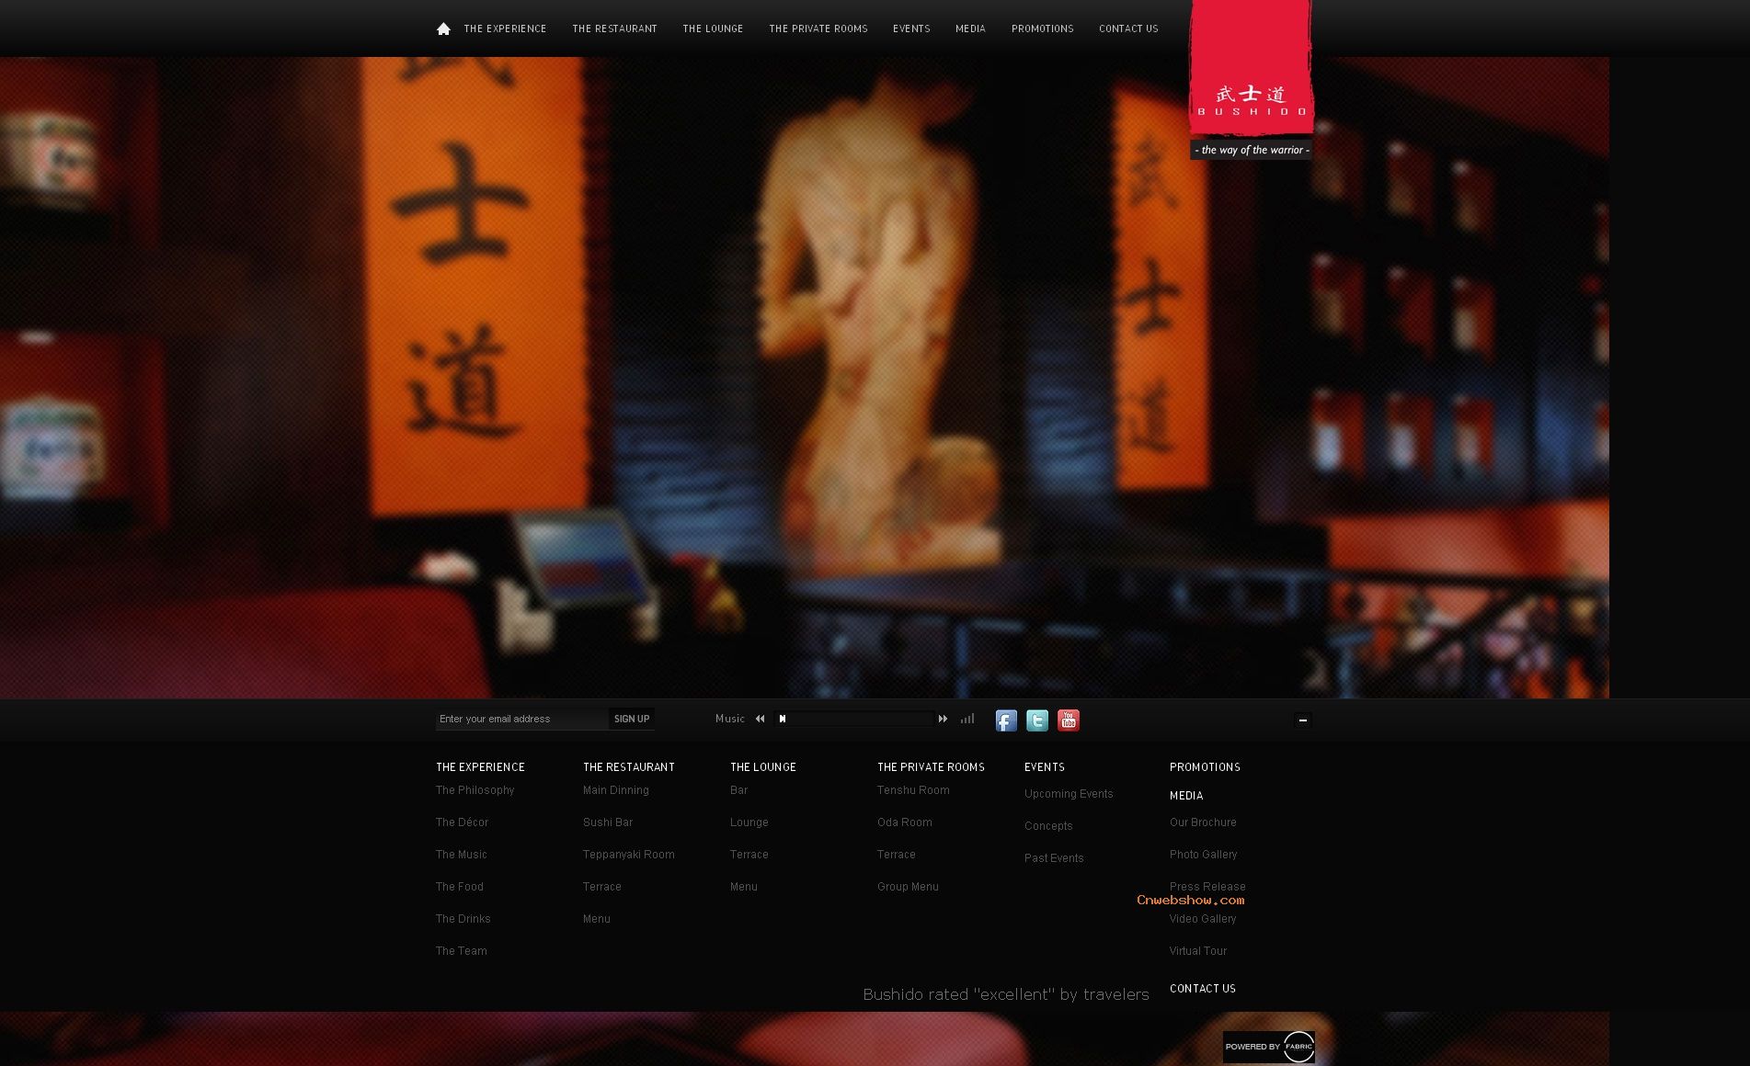Open Media top menu item
This screenshot has height=1066, width=1750.
point(970,28)
